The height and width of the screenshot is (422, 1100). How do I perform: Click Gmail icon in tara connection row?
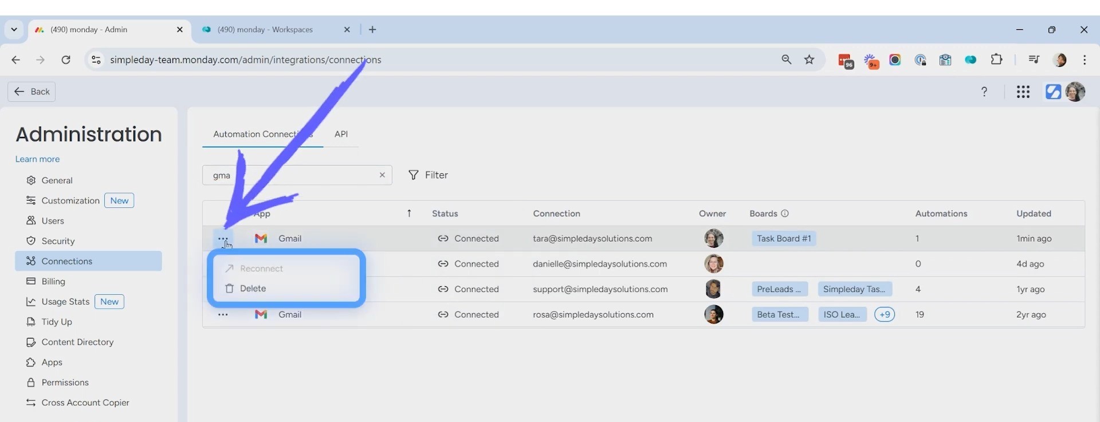point(261,238)
